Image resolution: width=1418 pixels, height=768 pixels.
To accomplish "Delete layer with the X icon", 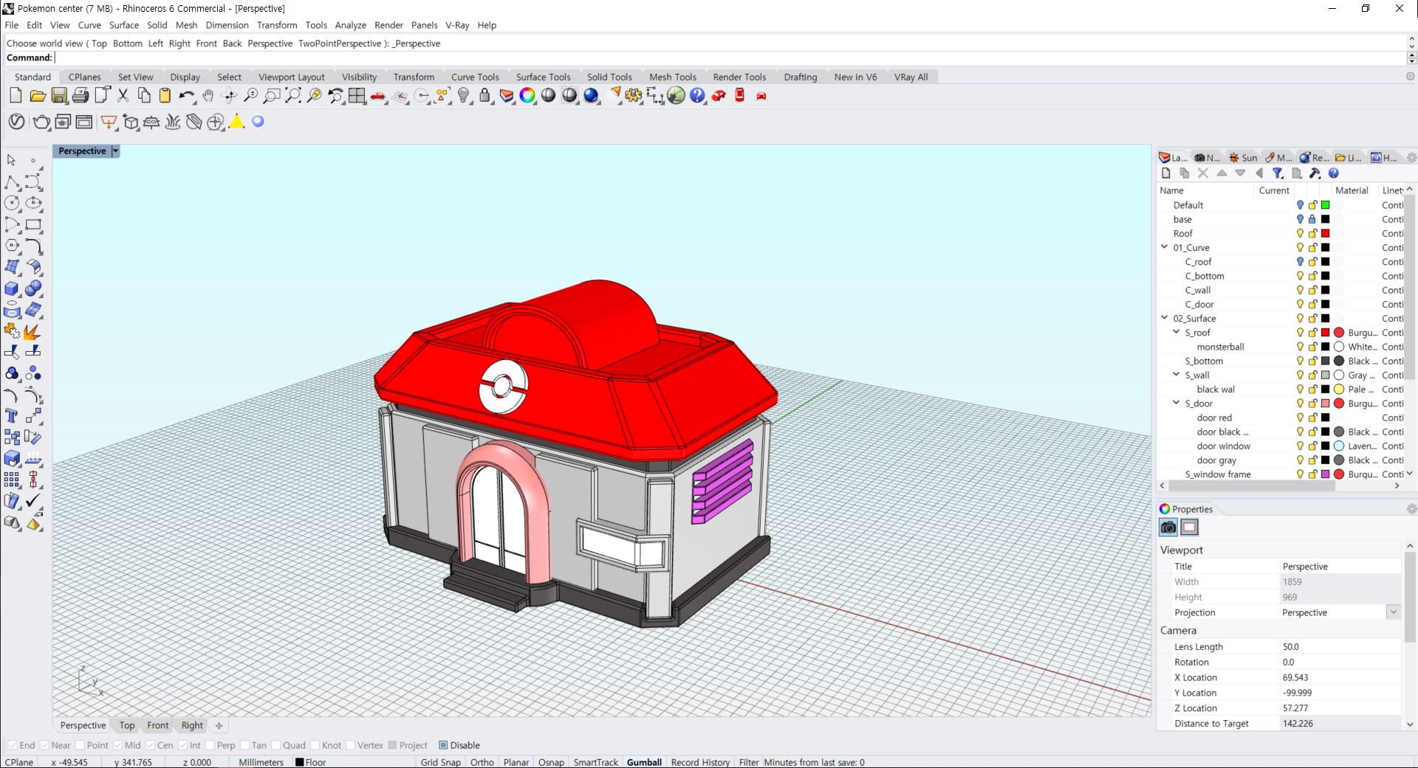I will [1203, 173].
